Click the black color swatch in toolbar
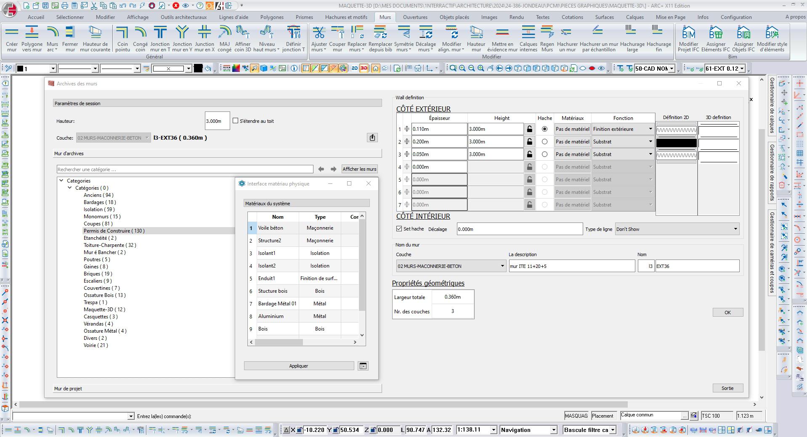Screen dimensions: 807x437 (198, 69)
